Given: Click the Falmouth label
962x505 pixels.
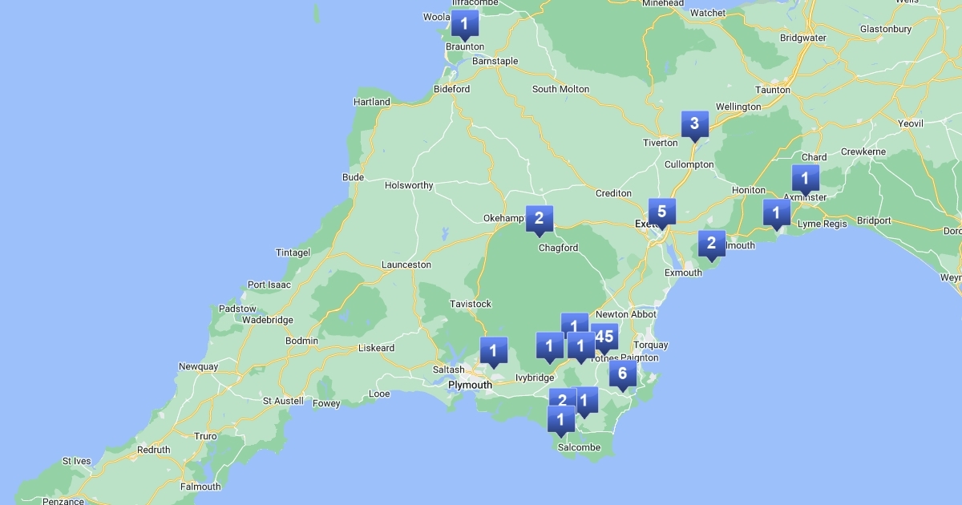Looking at the screenshot, I should tap(200, 487).
